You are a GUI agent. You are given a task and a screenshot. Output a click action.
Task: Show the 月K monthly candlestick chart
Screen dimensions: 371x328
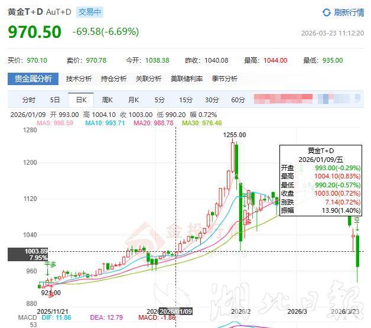click(x=134, y=100)
